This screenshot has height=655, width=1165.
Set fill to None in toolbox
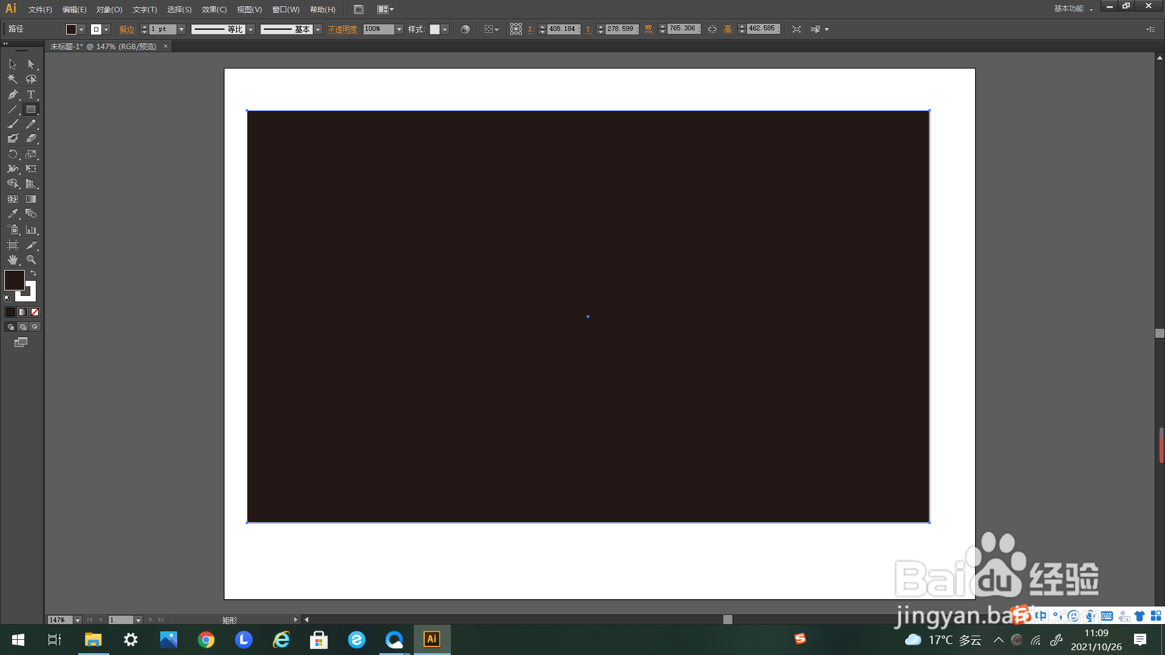click(35, 312)
